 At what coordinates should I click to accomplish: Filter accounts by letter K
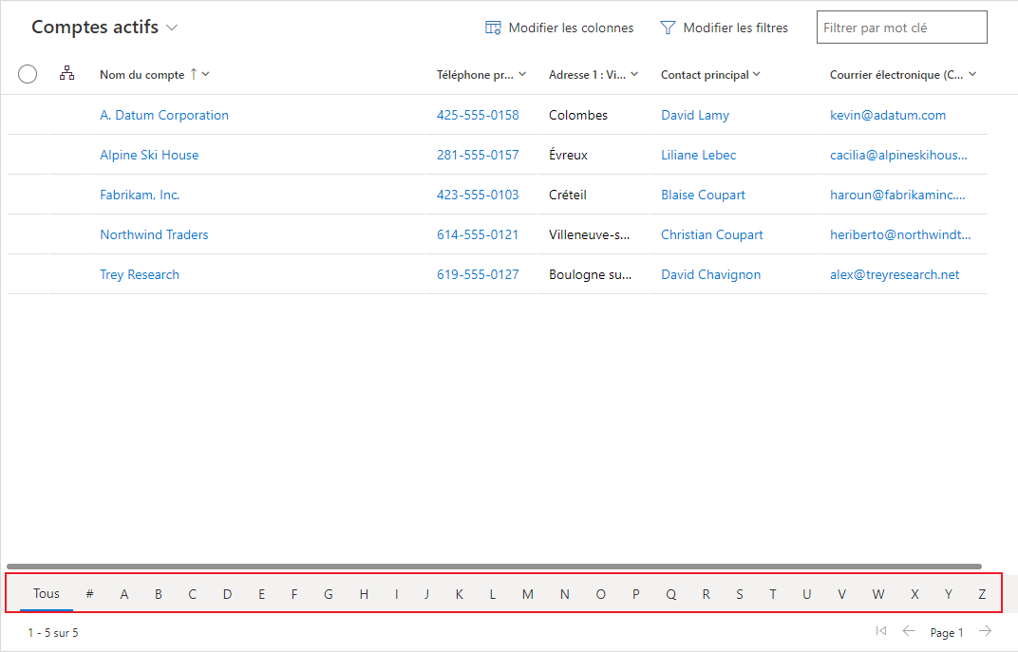(x=459, y=594)
